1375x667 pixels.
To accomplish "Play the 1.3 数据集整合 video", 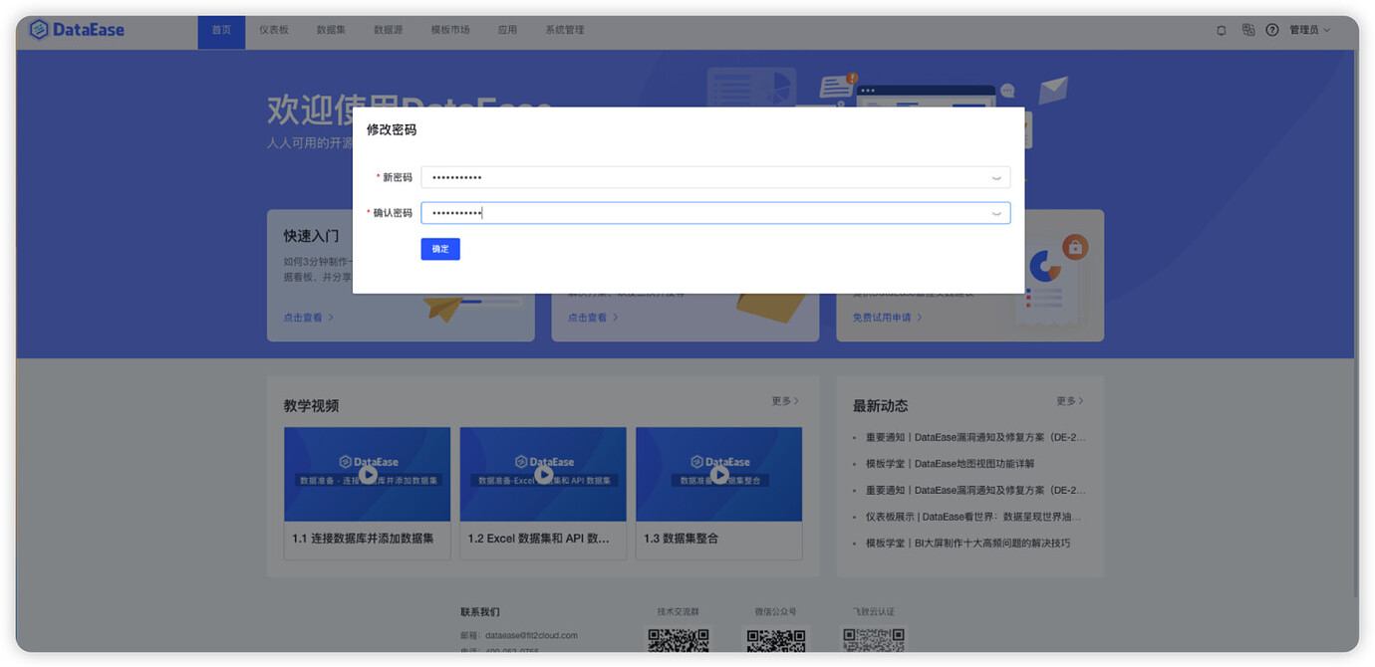I will [718, 475].
